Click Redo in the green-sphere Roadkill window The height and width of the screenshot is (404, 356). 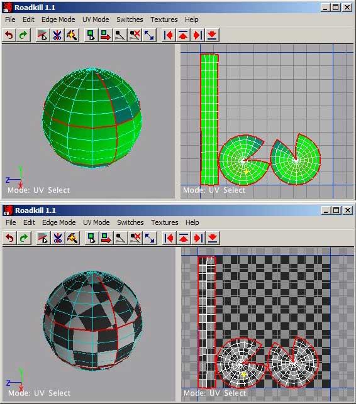click(23, 35)
